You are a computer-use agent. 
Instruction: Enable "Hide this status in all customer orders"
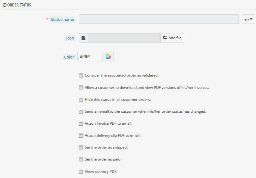click(x=81, y=99)
